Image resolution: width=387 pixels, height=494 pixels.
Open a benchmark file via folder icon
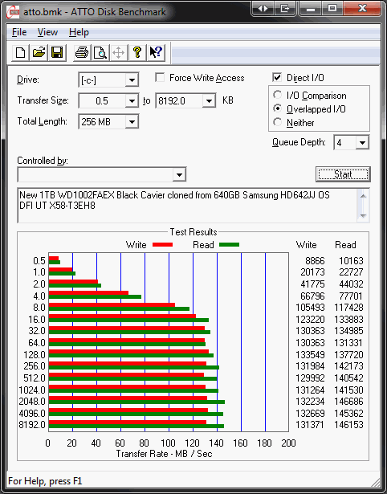[39, 52]
